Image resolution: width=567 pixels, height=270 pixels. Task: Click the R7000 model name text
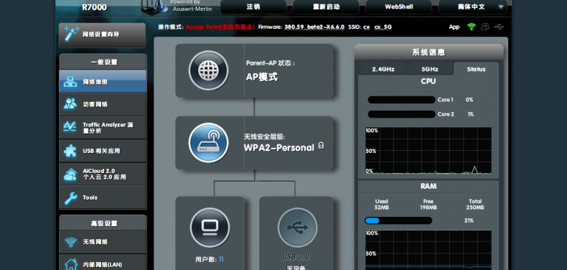point(94,7)
